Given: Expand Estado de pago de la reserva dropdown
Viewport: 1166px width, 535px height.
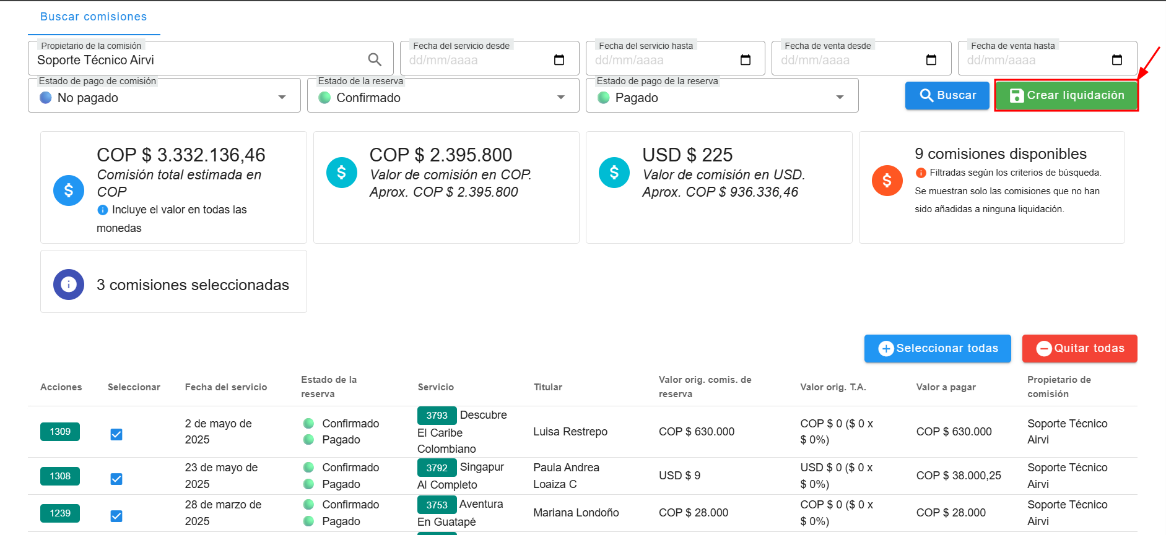Looking at the screenshot, I should pyautogui.click(x=839, y=98).
